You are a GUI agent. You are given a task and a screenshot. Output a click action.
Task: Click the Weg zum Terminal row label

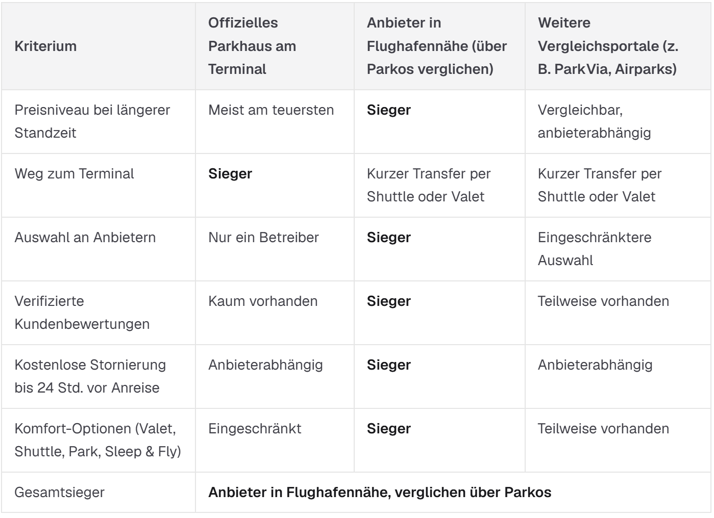click(74, 174)
